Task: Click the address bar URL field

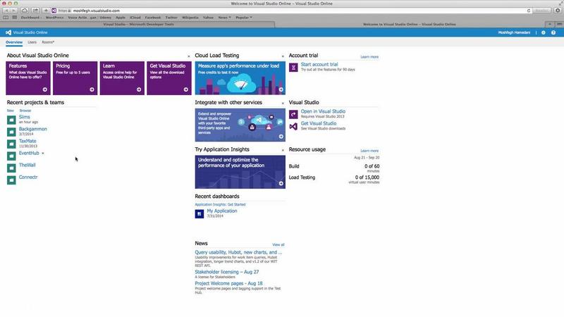Action: [x=291, y=11]
